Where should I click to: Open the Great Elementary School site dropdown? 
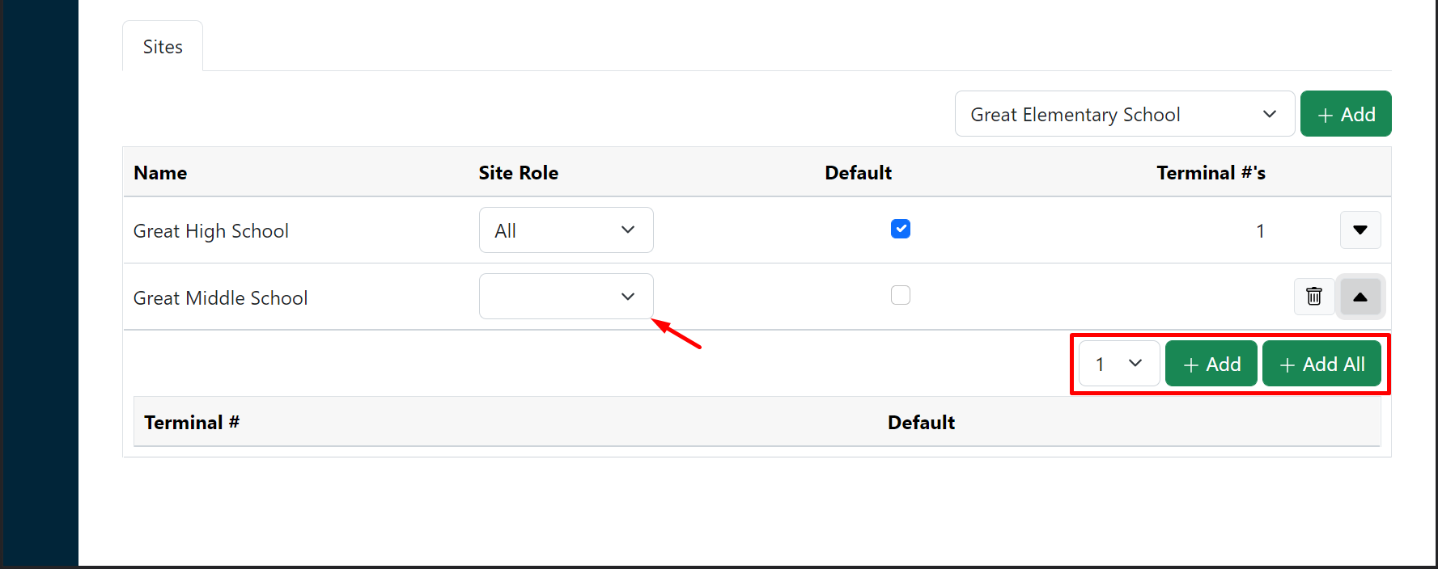tap(1124, 114)
